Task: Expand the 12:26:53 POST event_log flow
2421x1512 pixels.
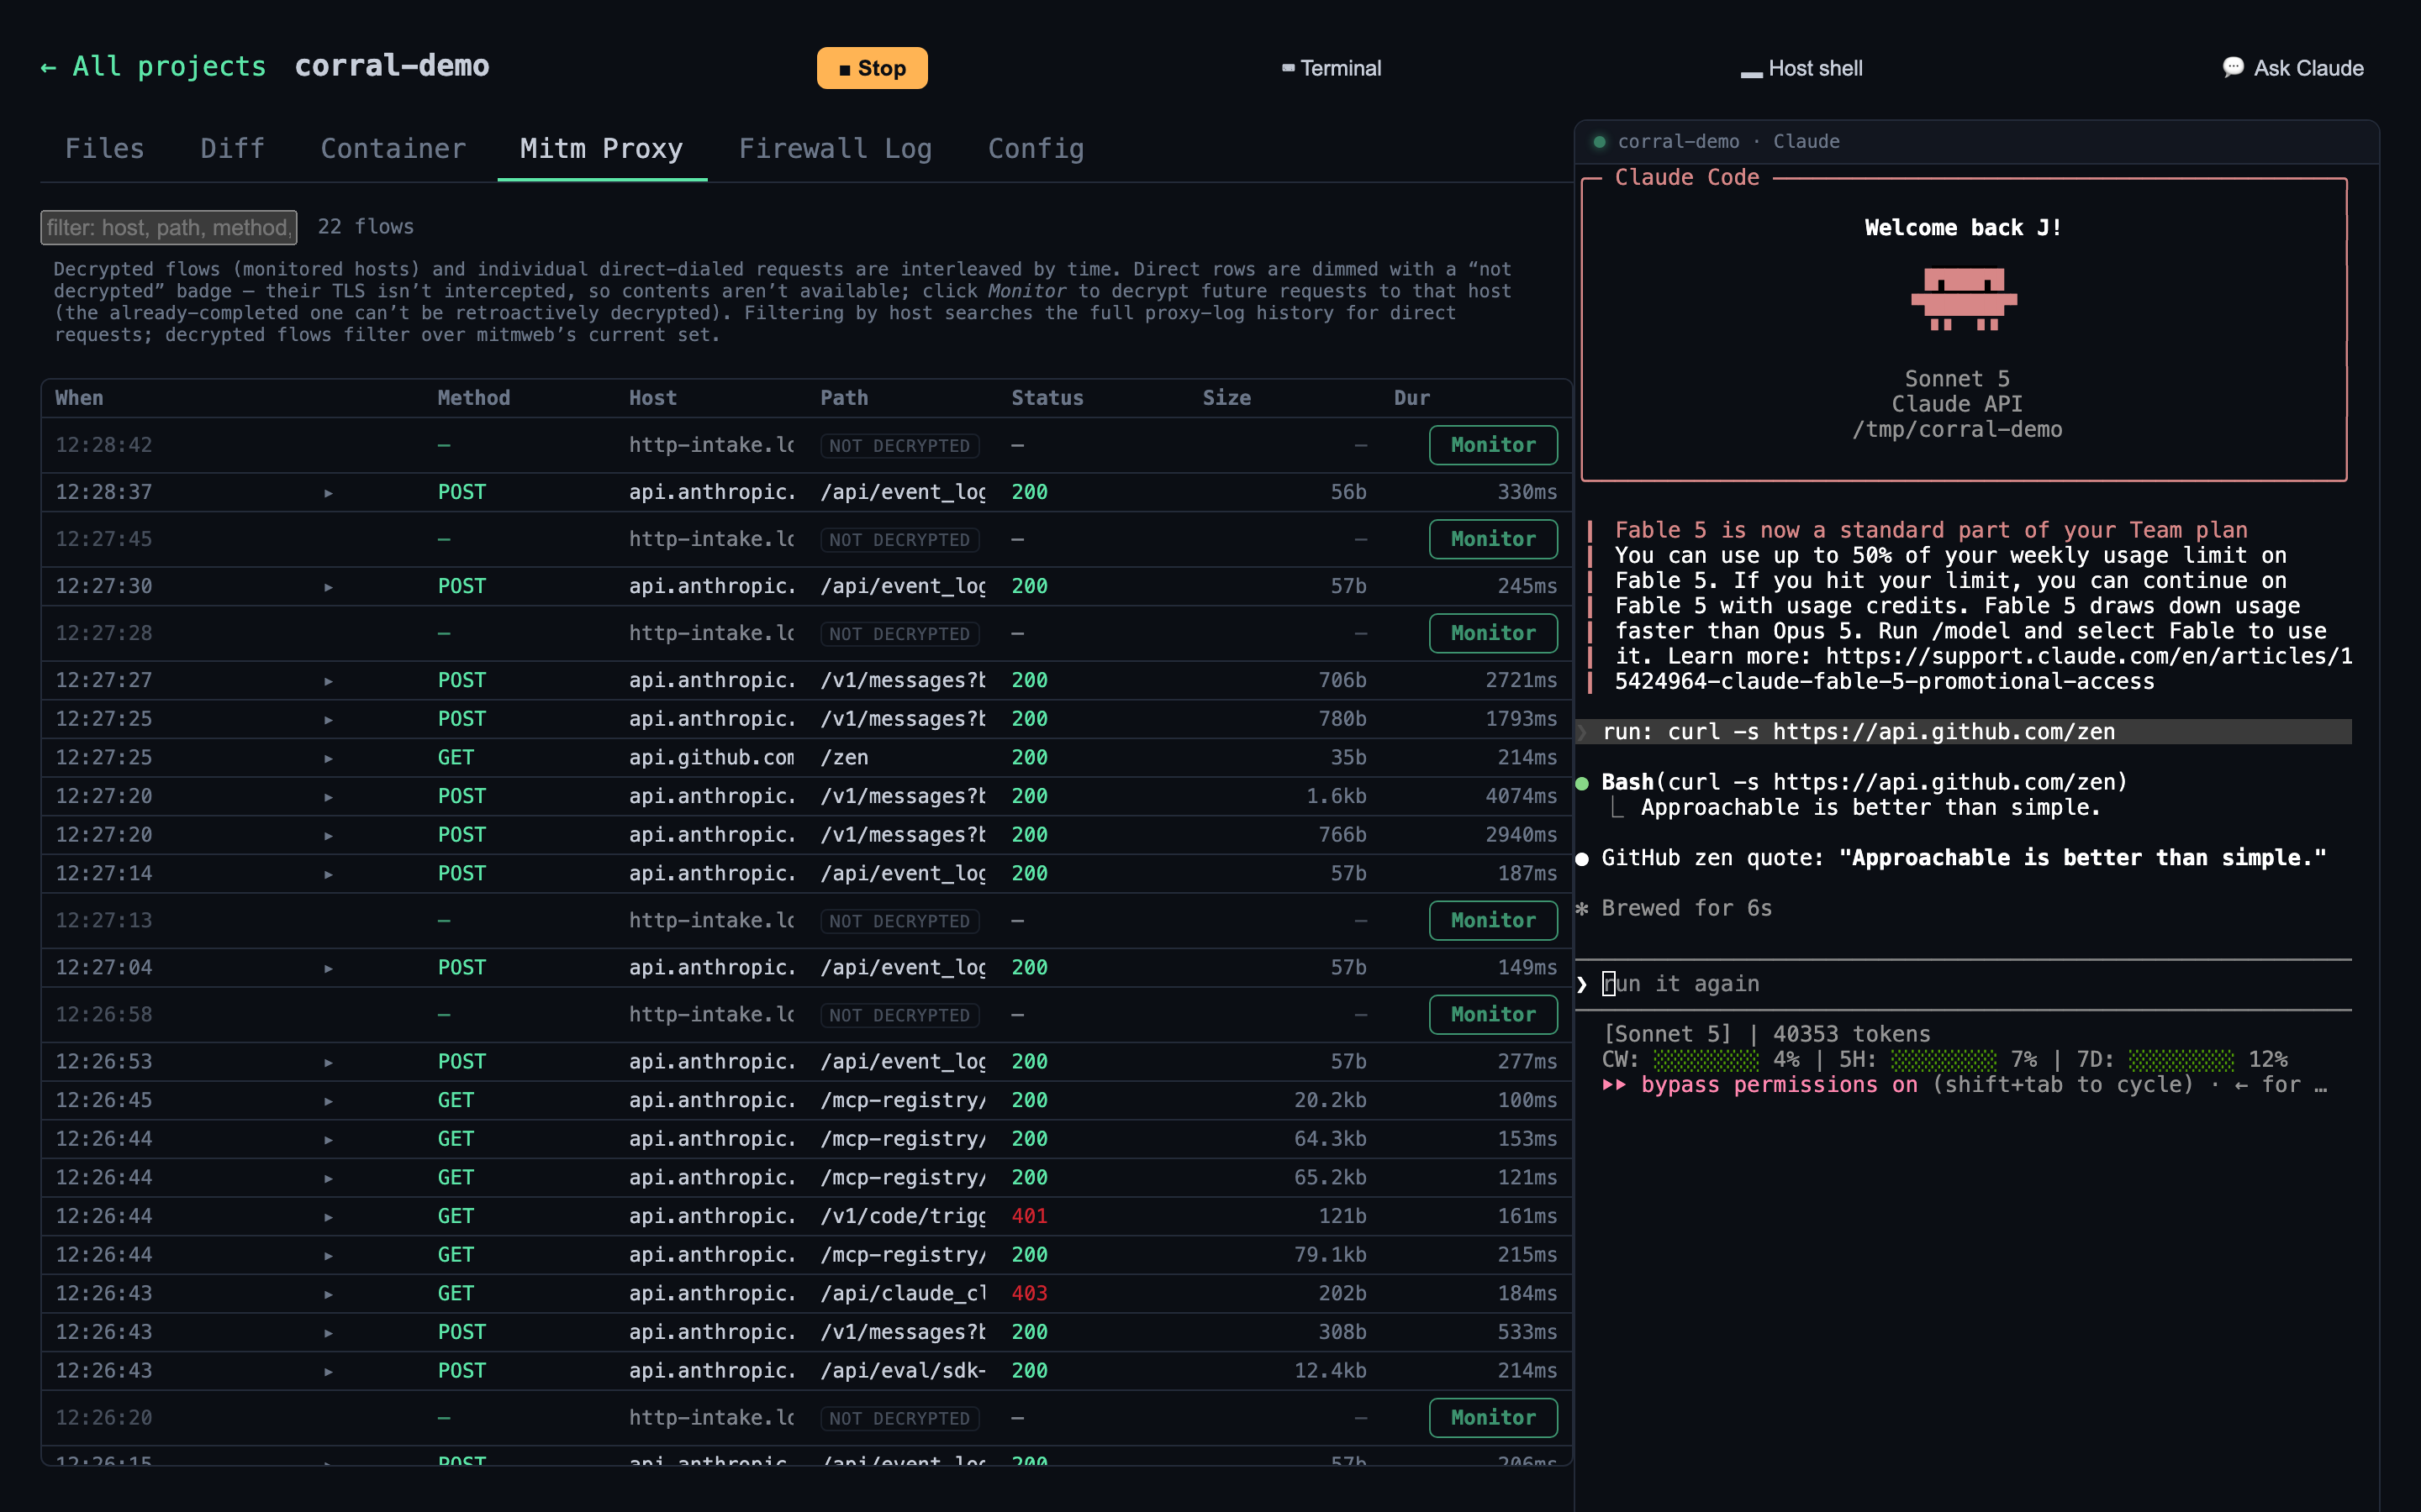Action: click(x=328, y=1063)
